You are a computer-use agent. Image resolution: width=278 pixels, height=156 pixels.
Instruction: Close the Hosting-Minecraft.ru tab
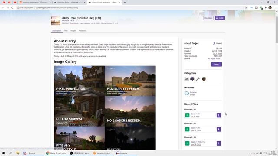pyautogui.click(x=50, y=3)
